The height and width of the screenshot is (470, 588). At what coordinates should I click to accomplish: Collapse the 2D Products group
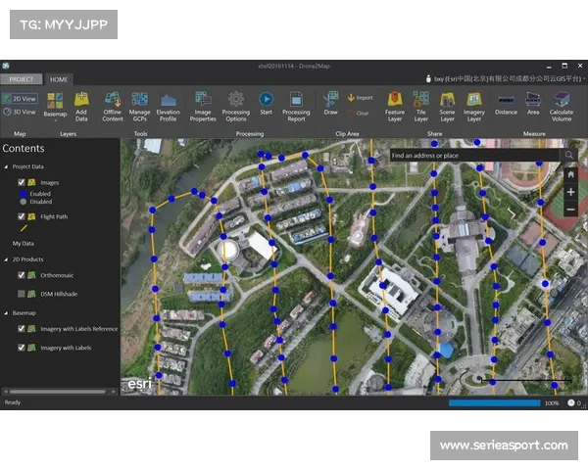tap(6, 259)
